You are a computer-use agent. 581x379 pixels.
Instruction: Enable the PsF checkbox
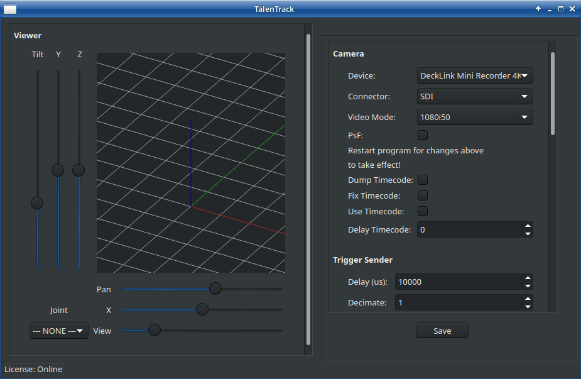click(x=423, y=135)
